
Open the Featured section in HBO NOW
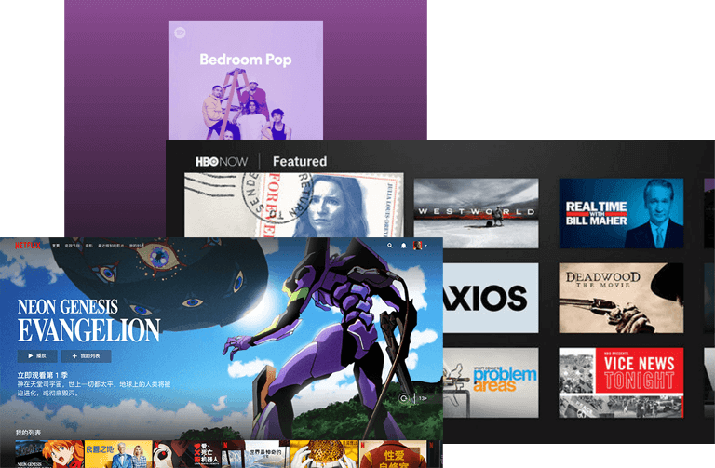click(x=299, y=161)
